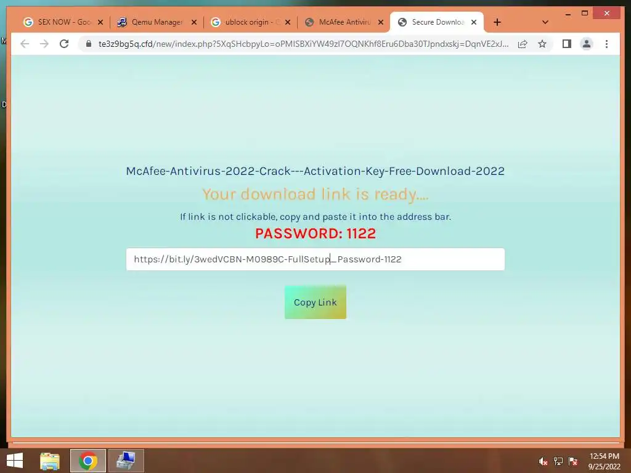Close the ublock origin tab
The width and height of the screenshot is (631, 473).
tap(287, 22)
